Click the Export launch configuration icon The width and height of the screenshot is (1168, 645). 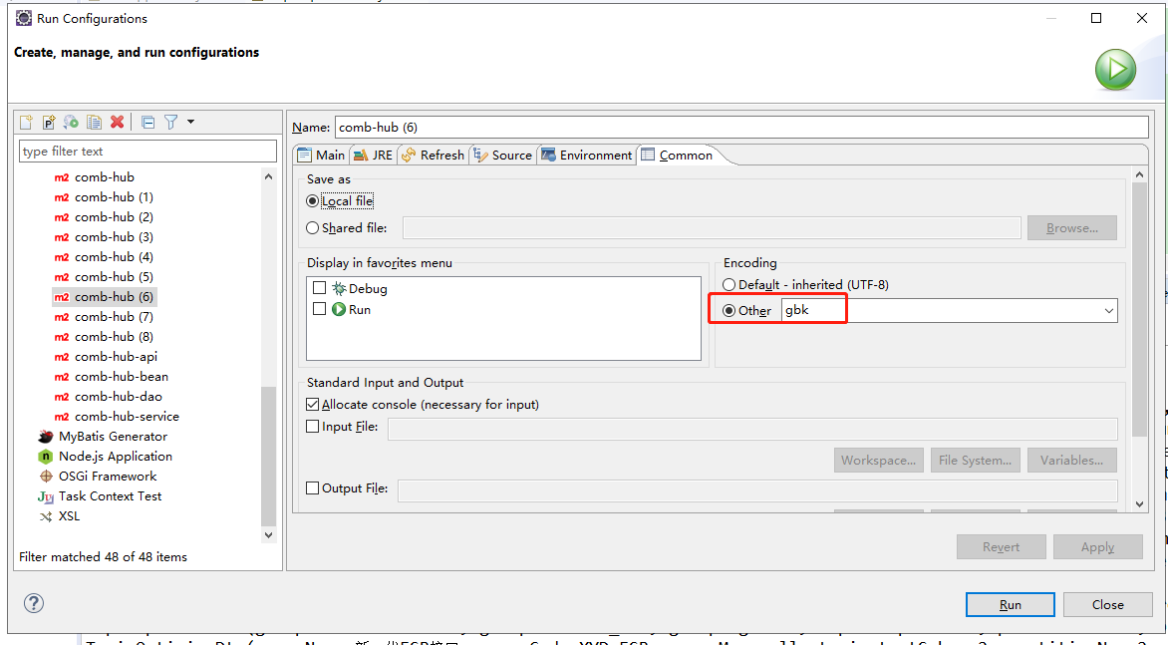coord(72,122)
